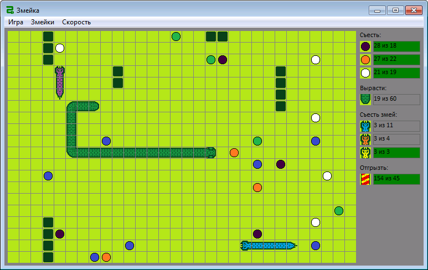
Task: Click the '3 из 3' progress bar
Action: [396, 153]
